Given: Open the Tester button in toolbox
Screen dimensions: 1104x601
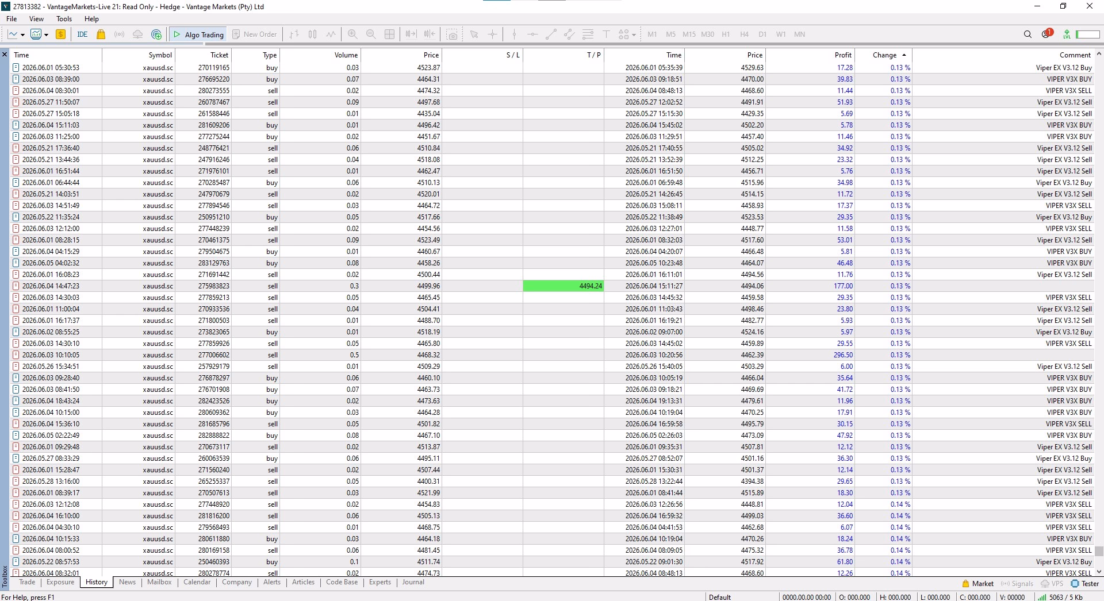Looking at the screenshot, I should click(1084, 584).
